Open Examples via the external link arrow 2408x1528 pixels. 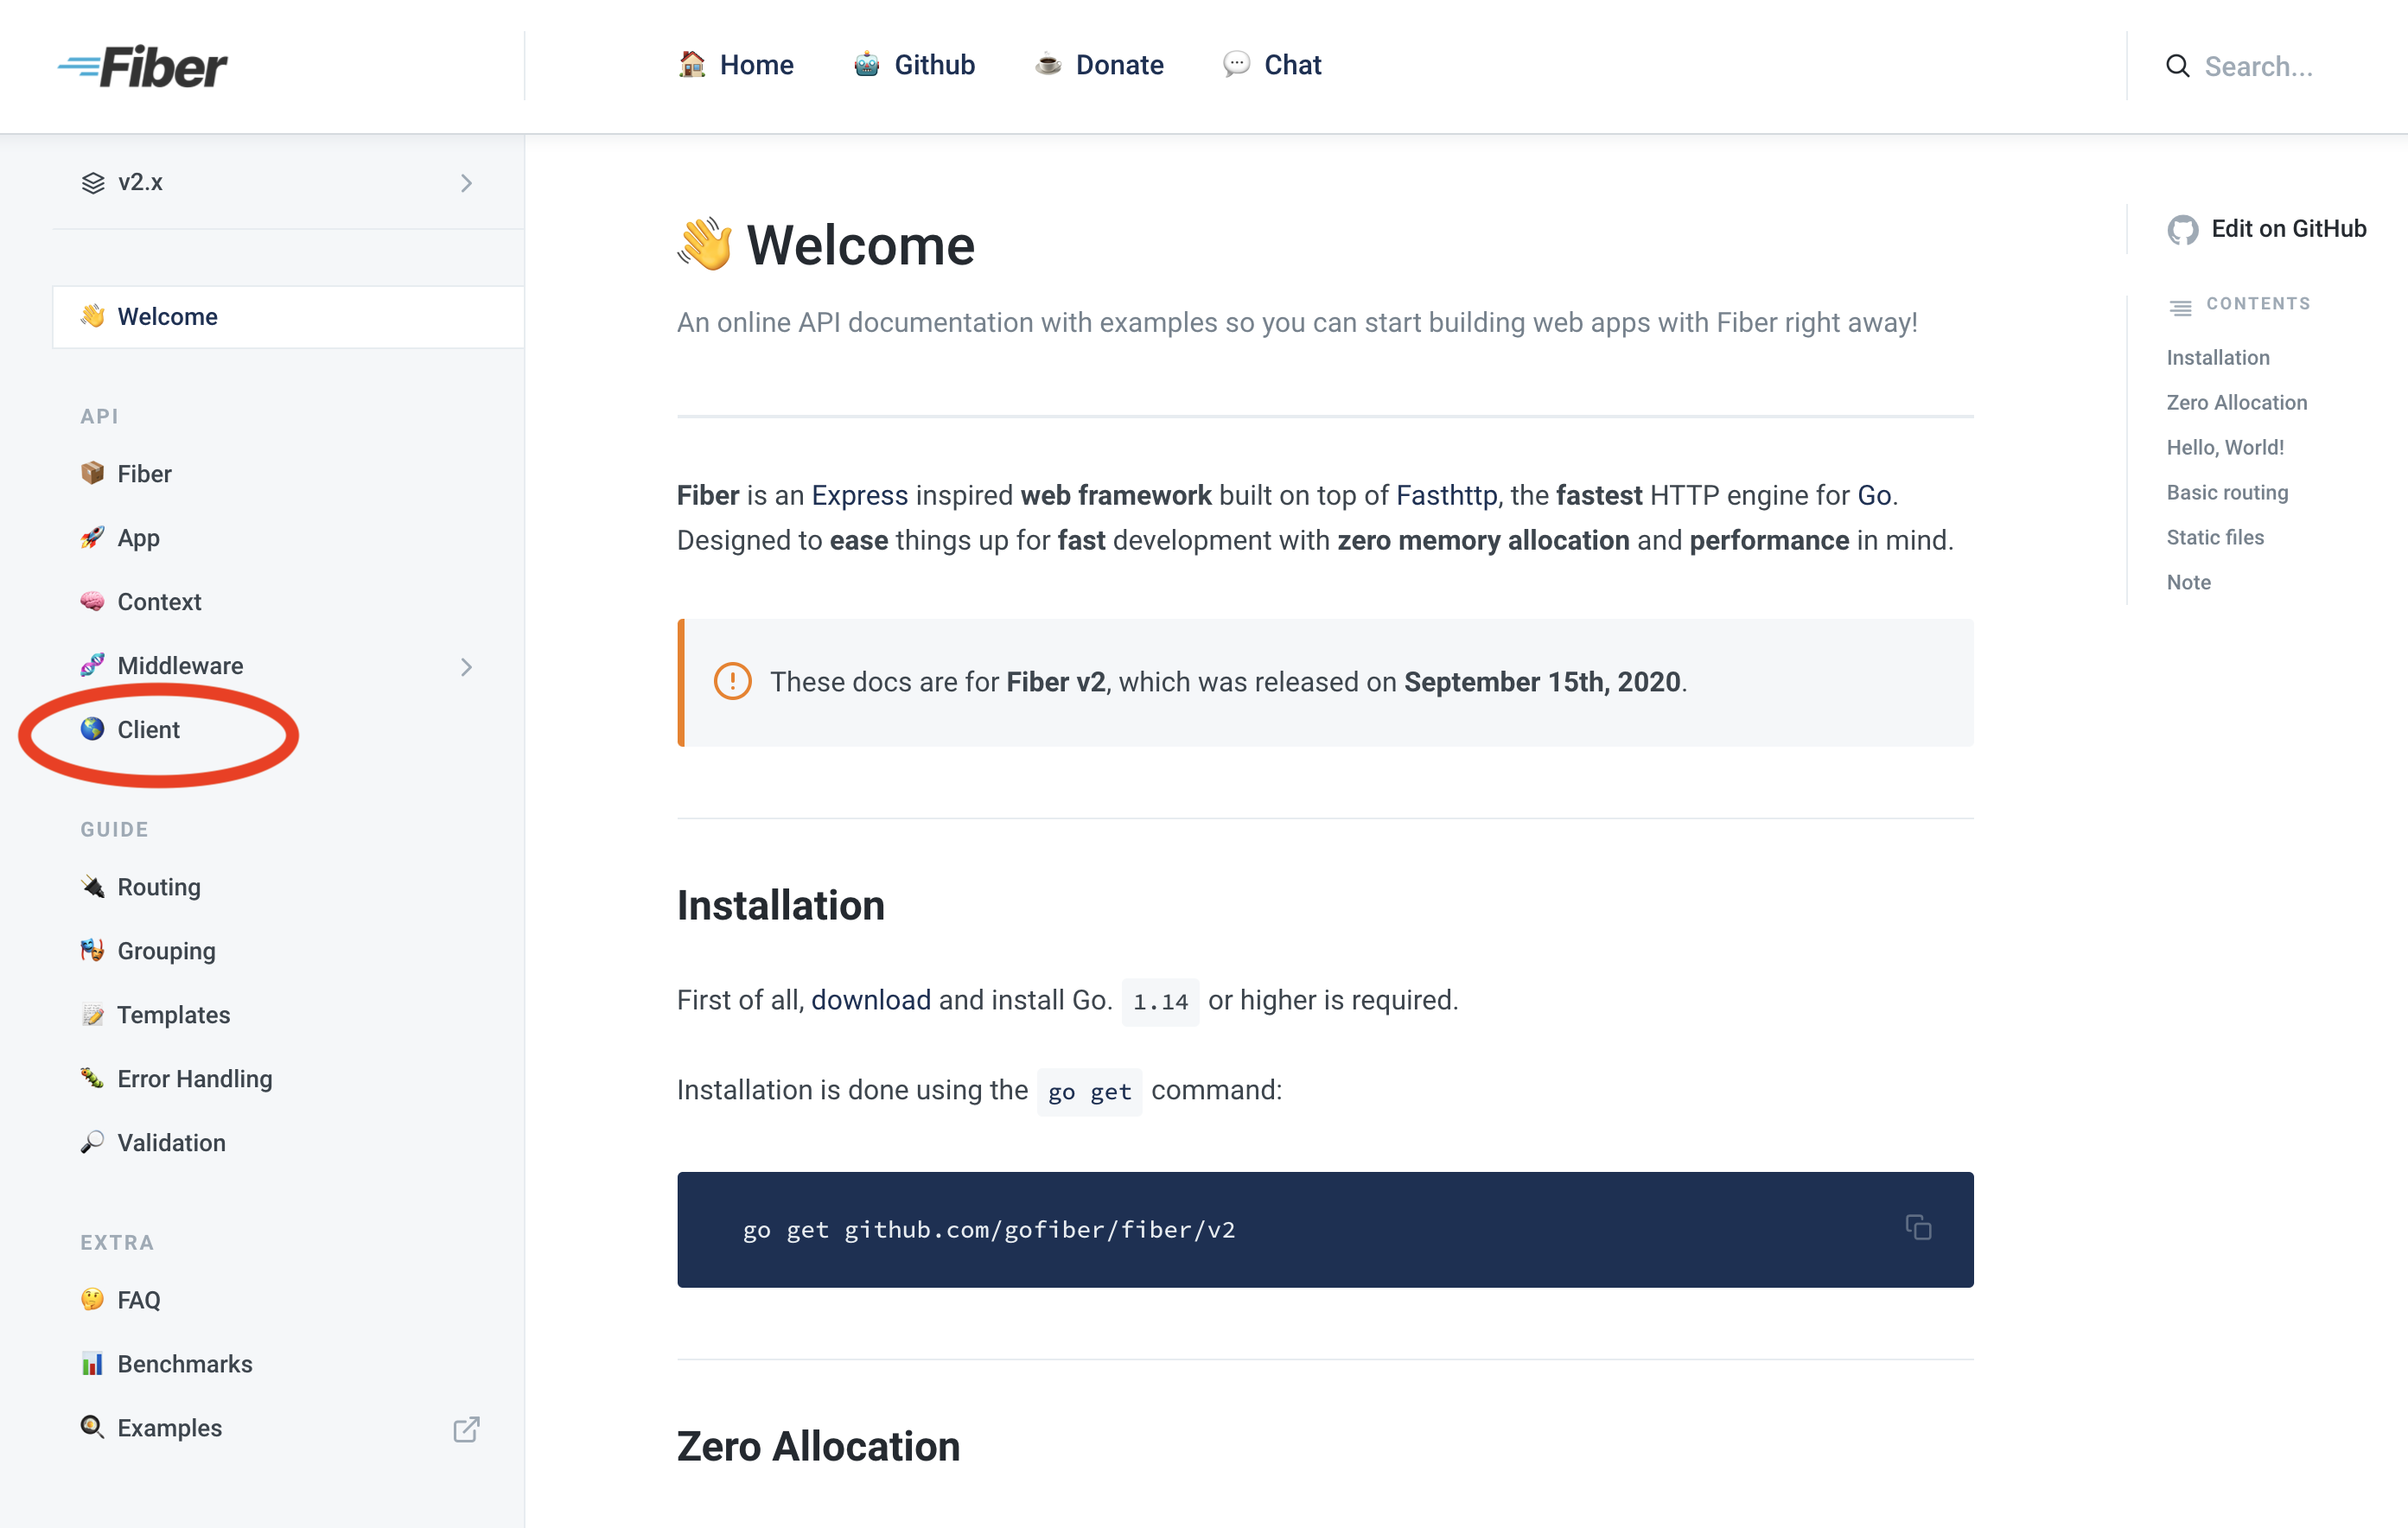(466, 1428)
